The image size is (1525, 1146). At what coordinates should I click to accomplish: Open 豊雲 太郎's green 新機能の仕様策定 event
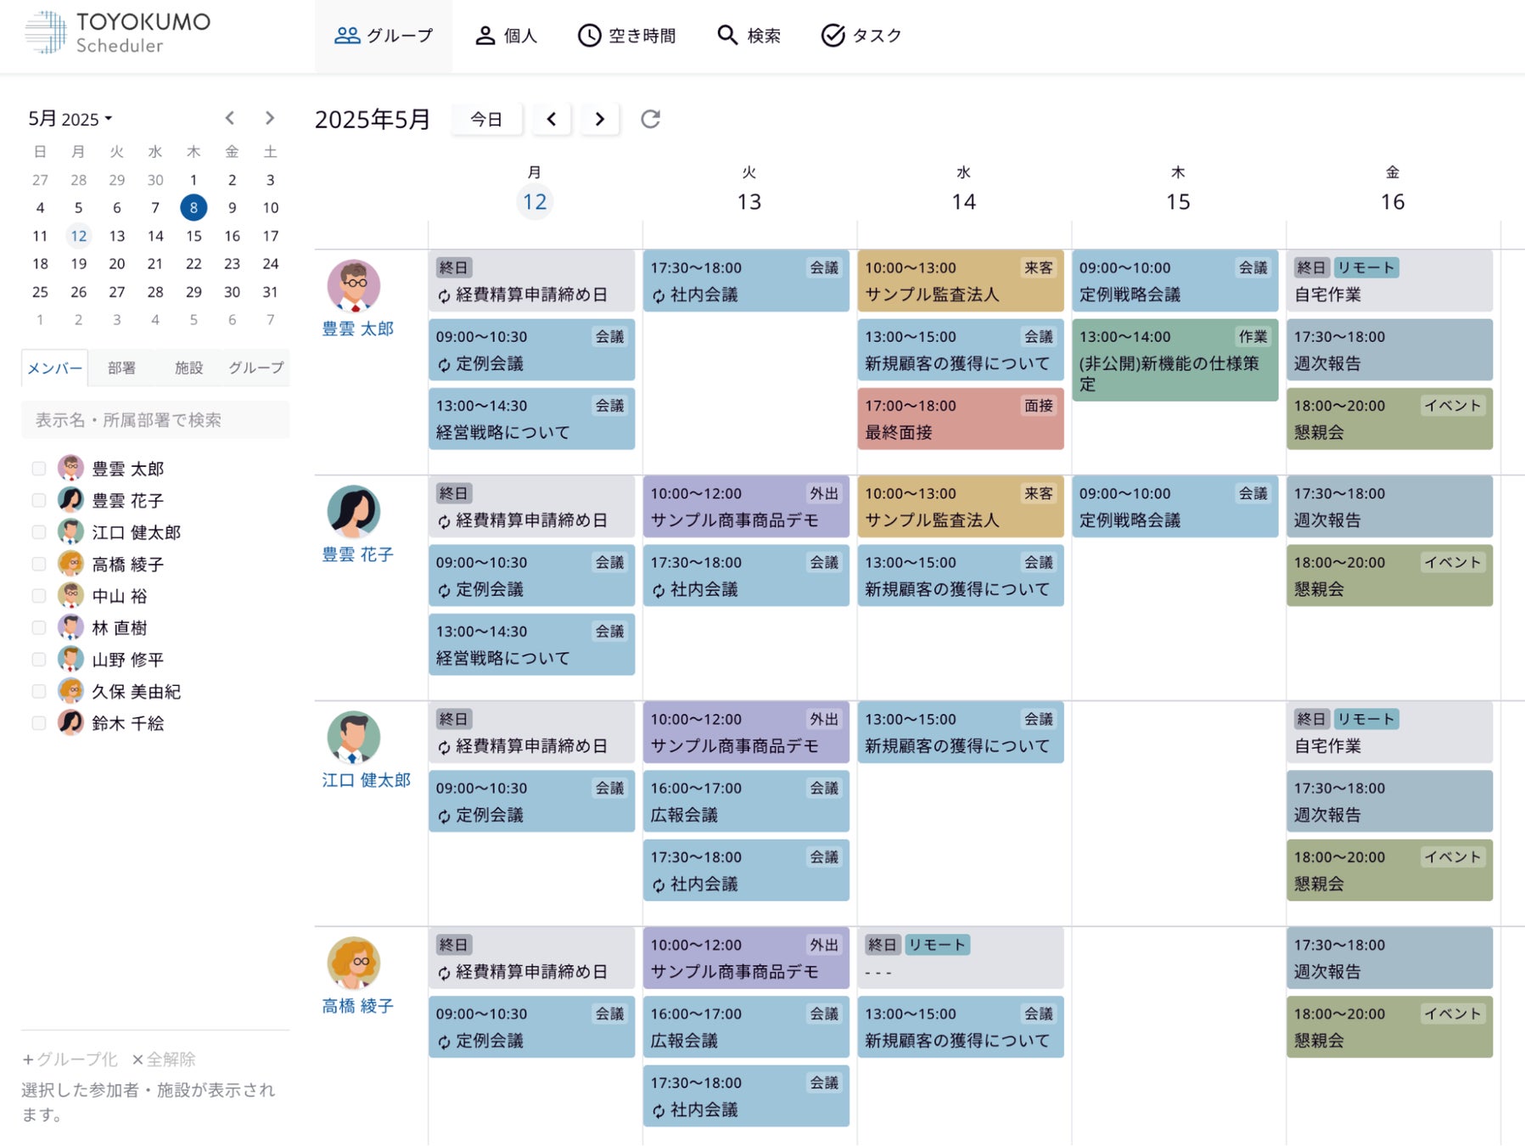point(1175,360)
